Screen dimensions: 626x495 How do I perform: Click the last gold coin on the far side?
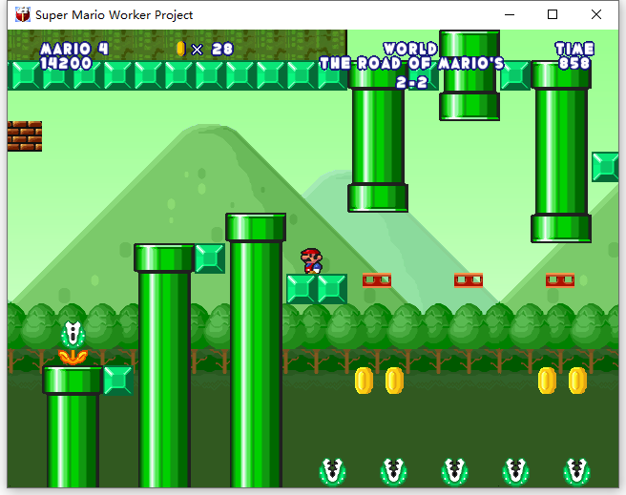pos(577,381)
